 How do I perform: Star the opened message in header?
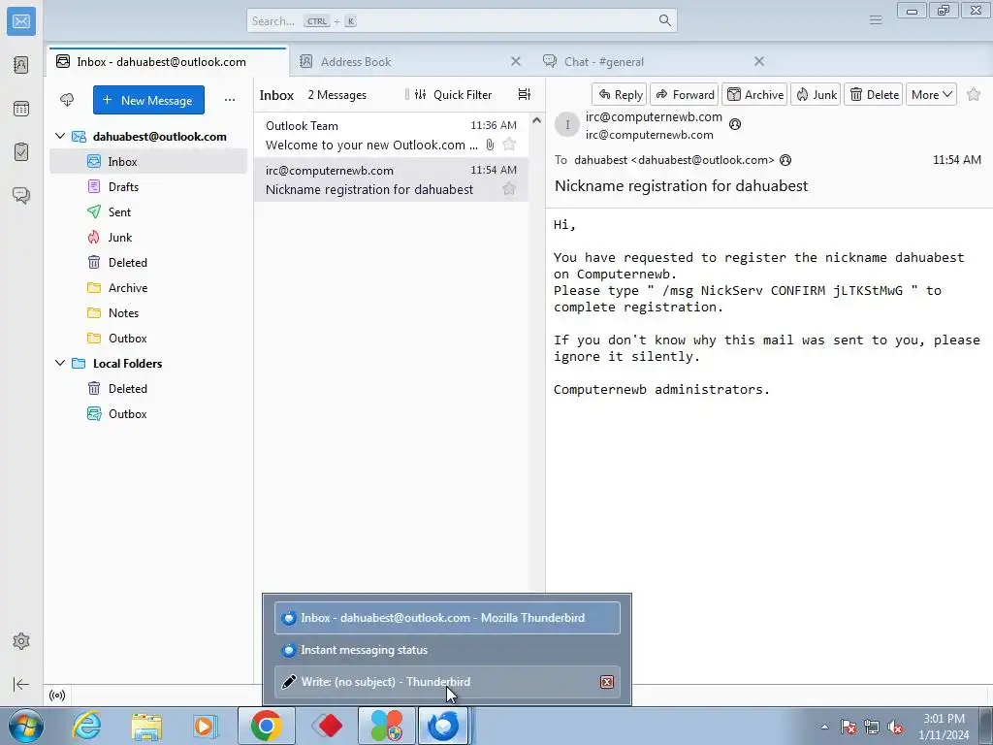click(974, 94)
